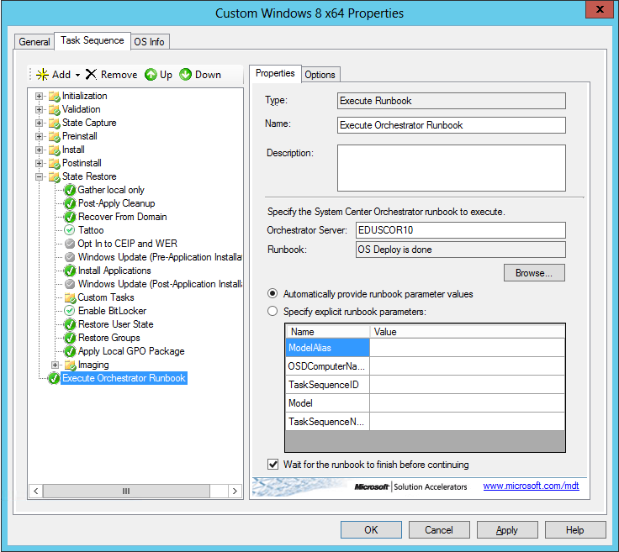Collapse the State Restore group
The width and height of the screenshot is (619, 552).
tap(40, 176)
